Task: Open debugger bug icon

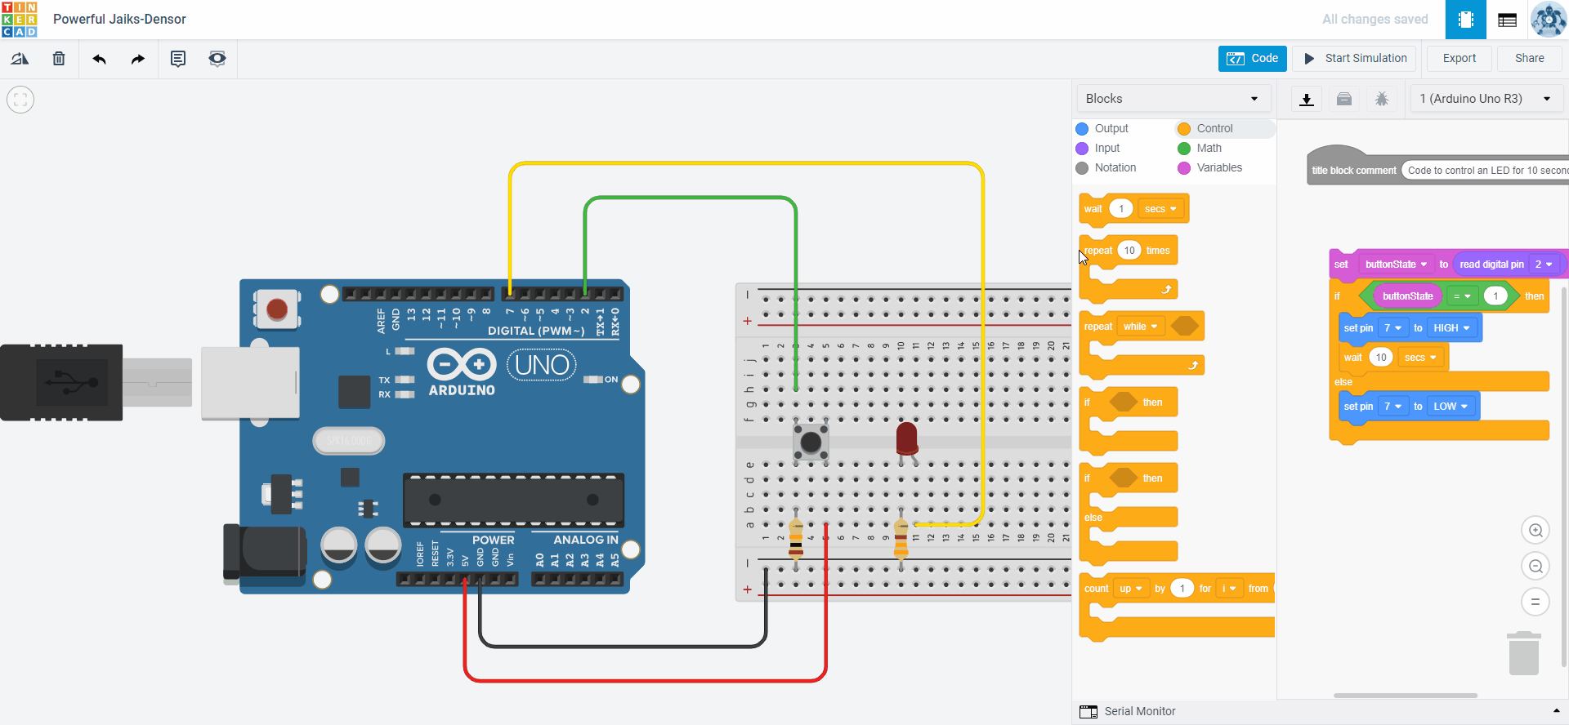Action: 1382,99
